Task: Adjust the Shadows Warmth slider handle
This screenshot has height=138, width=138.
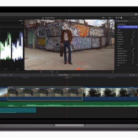Action: (x=133, y=60)
